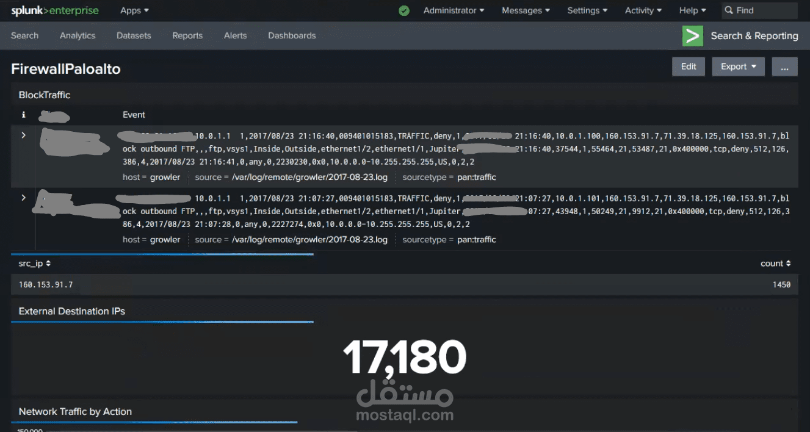
Task: Open the Dashboards tab
Action: 292,35
